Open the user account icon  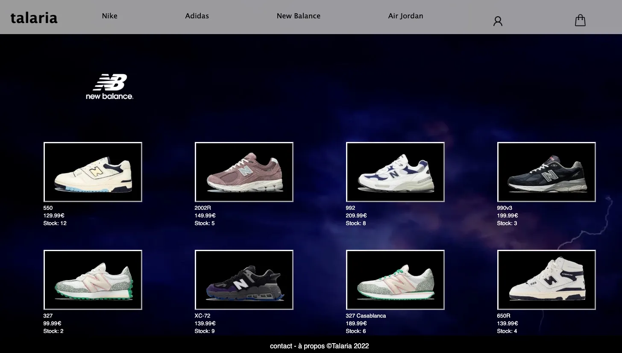pos(498,21)
